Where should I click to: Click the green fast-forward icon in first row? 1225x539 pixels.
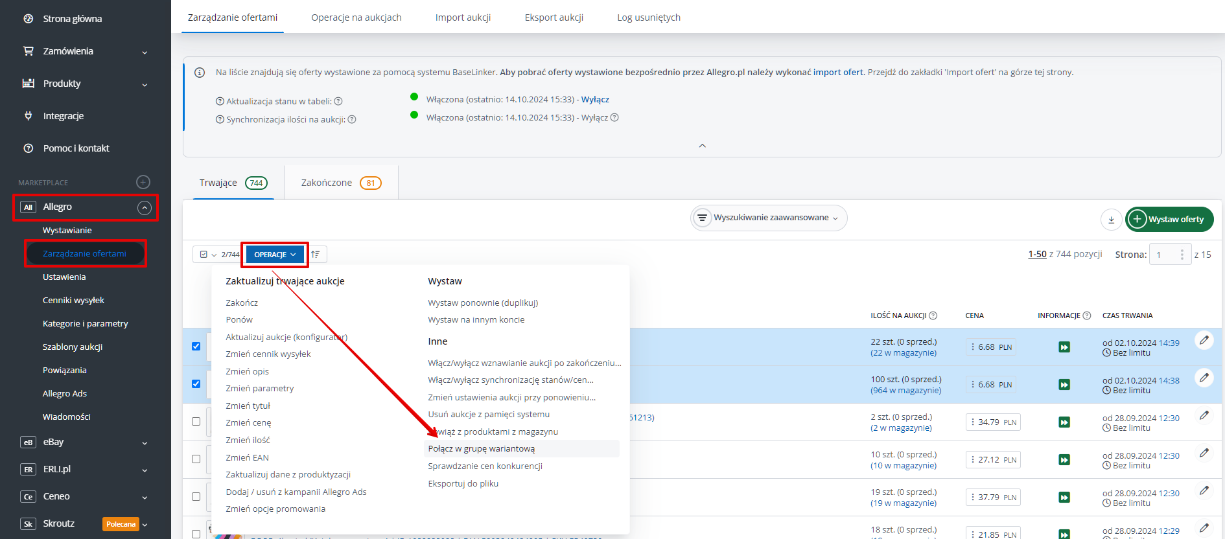tap(1064, 347)
